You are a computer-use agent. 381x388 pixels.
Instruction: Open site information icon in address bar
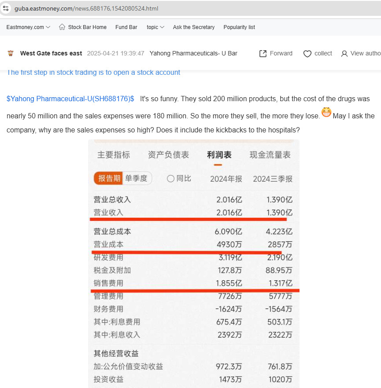click(6, 8)
